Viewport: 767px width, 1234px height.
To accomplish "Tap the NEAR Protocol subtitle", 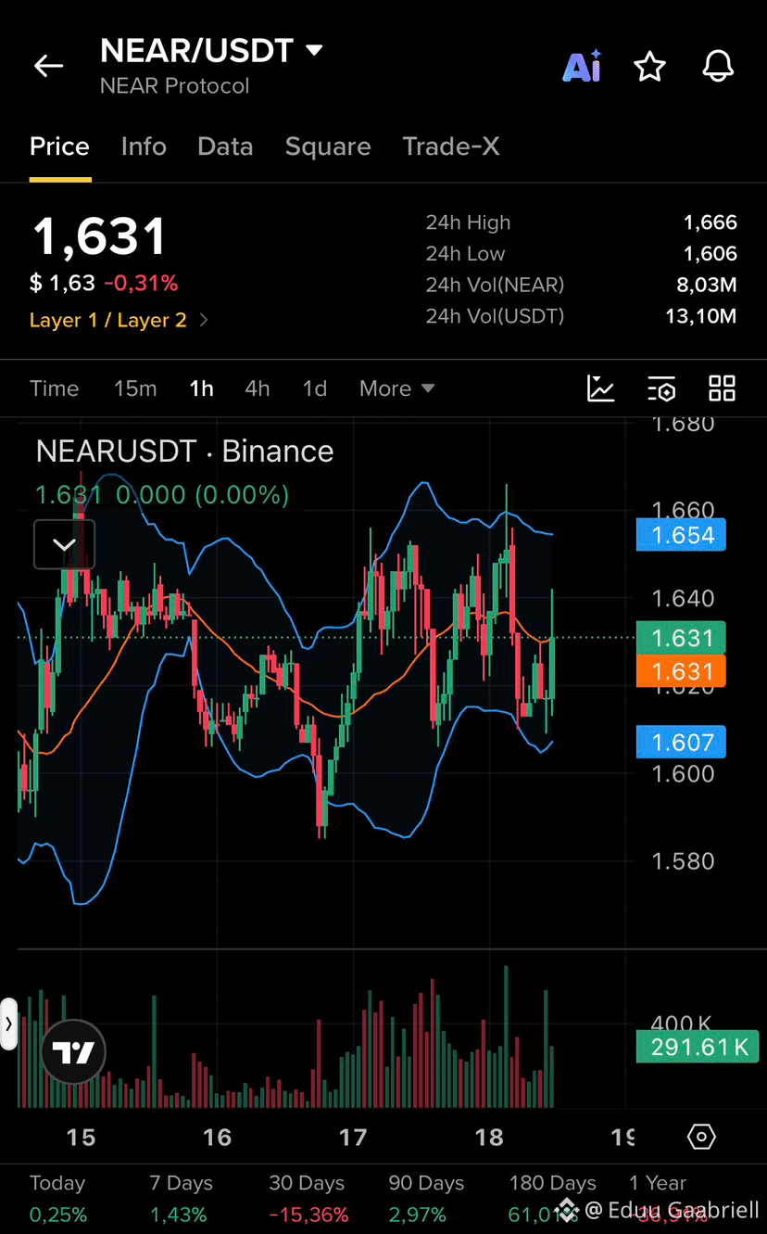I will coord(175,86).
